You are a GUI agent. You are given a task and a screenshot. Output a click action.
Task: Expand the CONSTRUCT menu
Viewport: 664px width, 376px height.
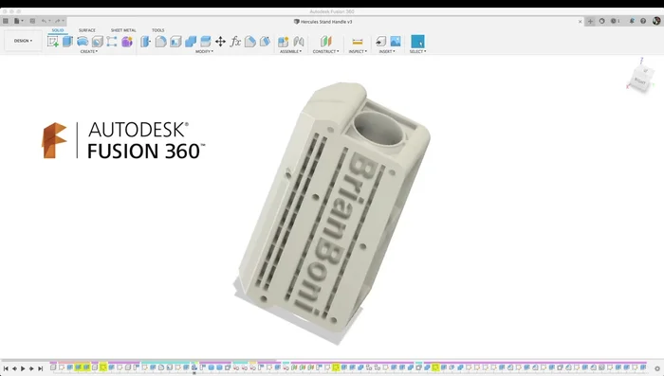pyautogui.click(x=325, y=51)
